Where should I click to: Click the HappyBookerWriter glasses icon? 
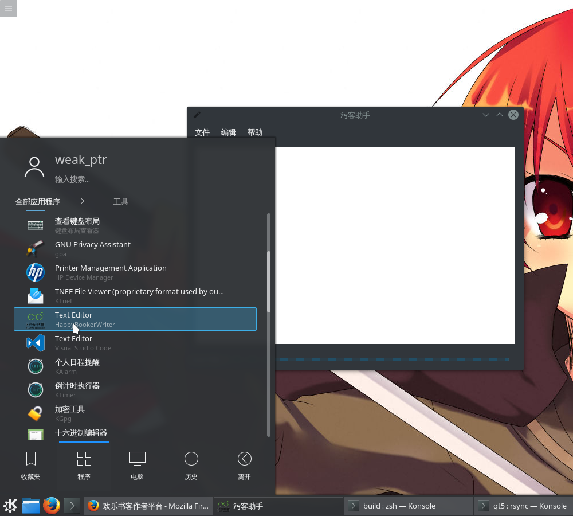pos(36,319)
